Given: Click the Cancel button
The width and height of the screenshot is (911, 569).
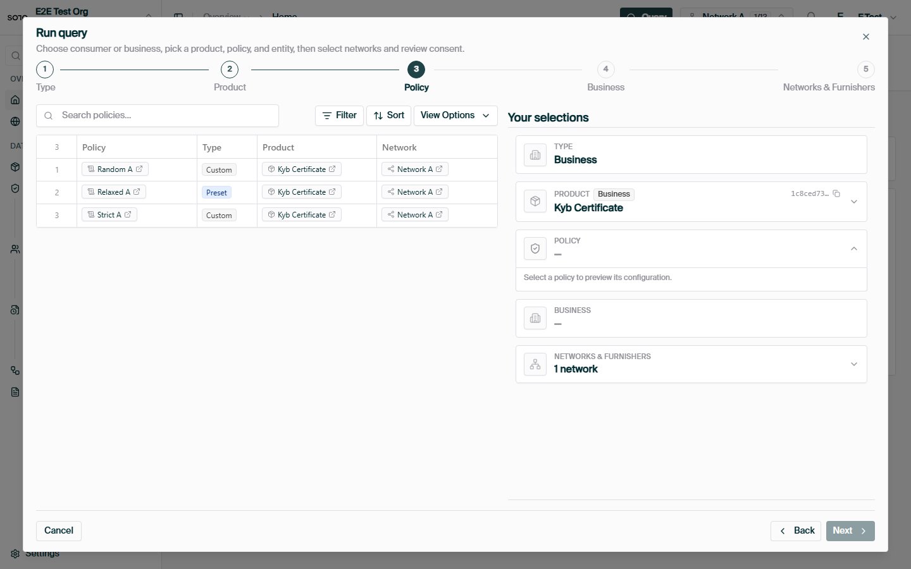Looking at the screenshot, I should point(59,531).
